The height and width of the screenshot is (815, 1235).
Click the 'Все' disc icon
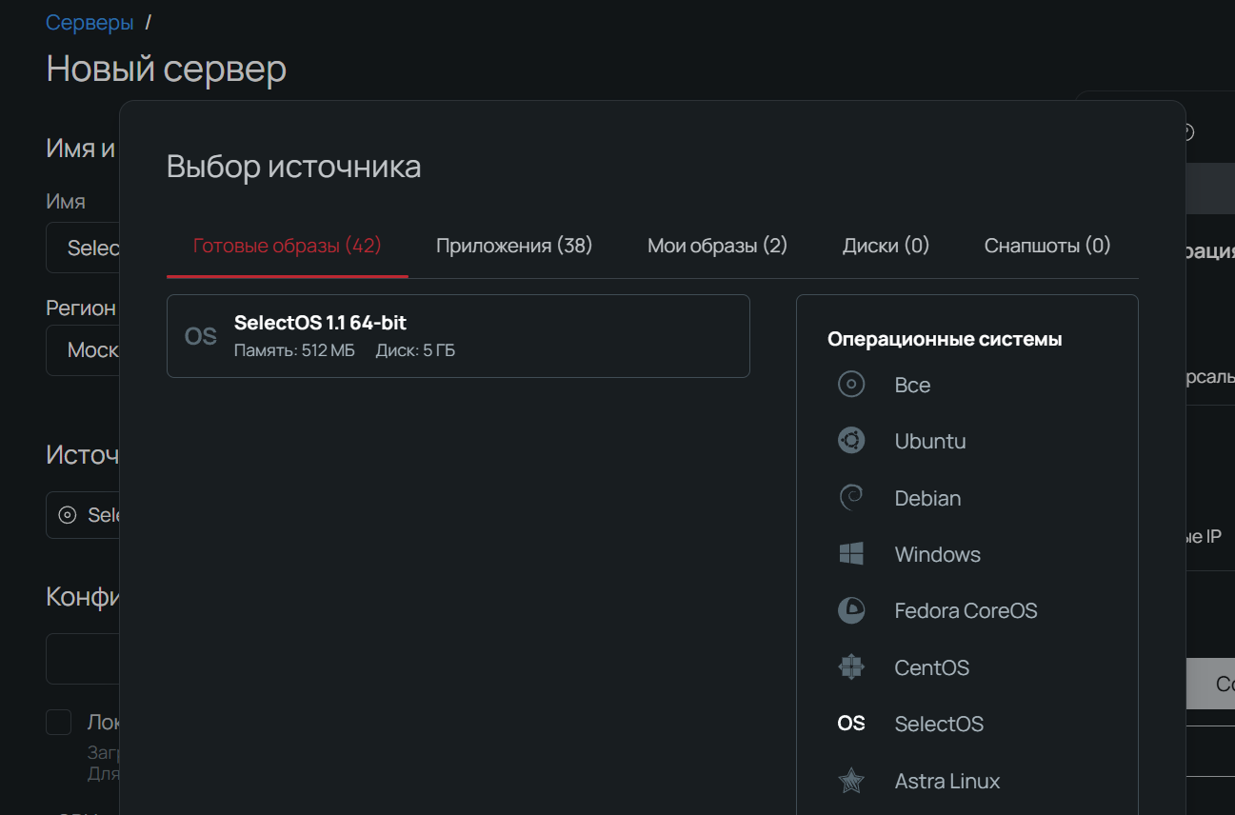[850, 385]
